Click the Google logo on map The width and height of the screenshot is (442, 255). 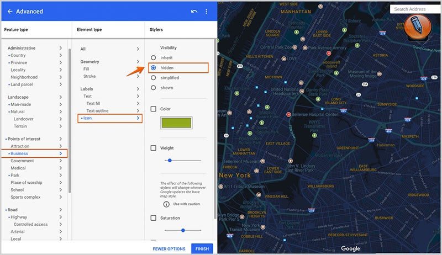pyautogui.click(x=350, y=248)
